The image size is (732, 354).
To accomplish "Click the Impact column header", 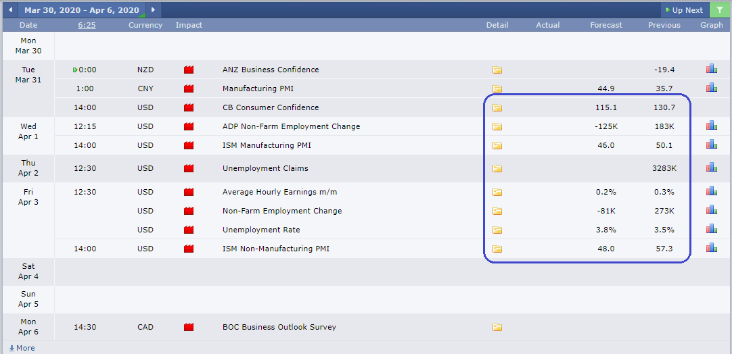I will pos(189,25).
